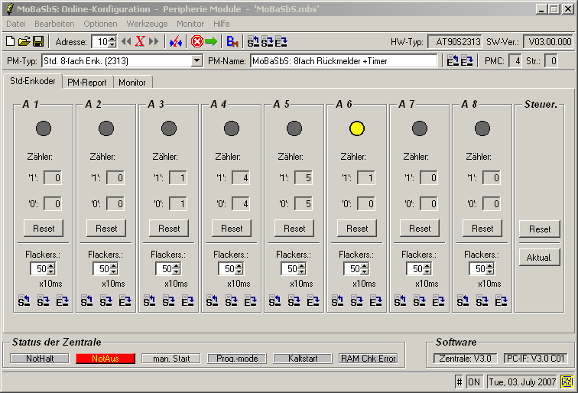Click the open folder icon
Image resolution: width=578 pixels, height=393 pixels.
[x=24, y=41]
